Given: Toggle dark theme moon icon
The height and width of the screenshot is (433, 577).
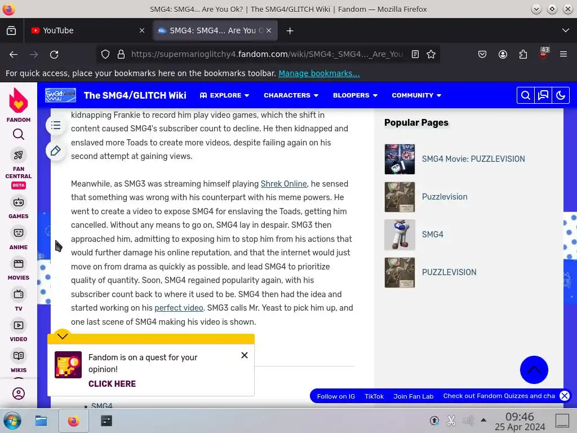Looking at the screenshot, I should 561,95.
